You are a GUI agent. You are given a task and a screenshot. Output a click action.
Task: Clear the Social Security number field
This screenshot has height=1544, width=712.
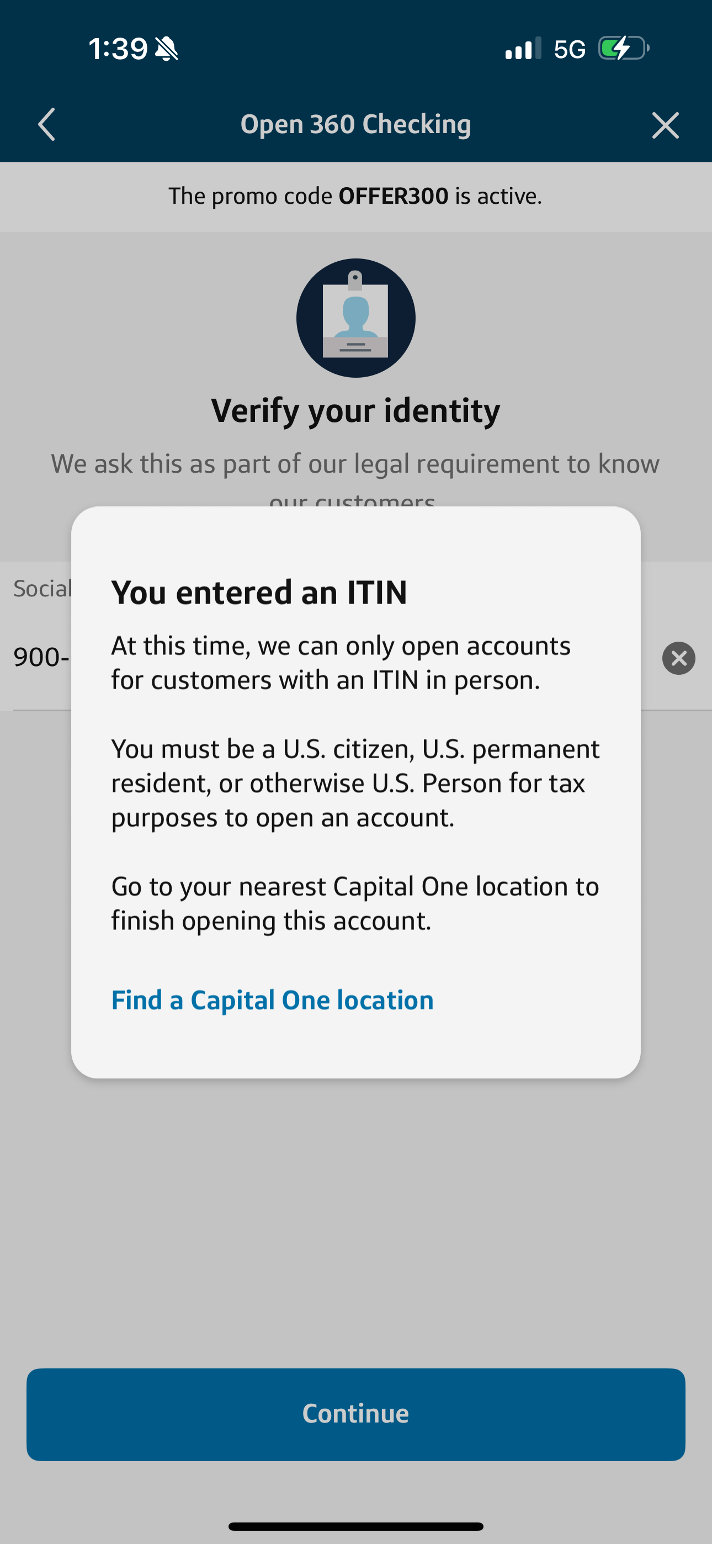tap(678, 658)
